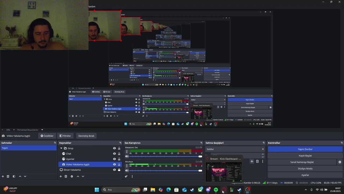
Task: Open Masaüstü Ses three-dot options
Action: click(x=127, y=152)
